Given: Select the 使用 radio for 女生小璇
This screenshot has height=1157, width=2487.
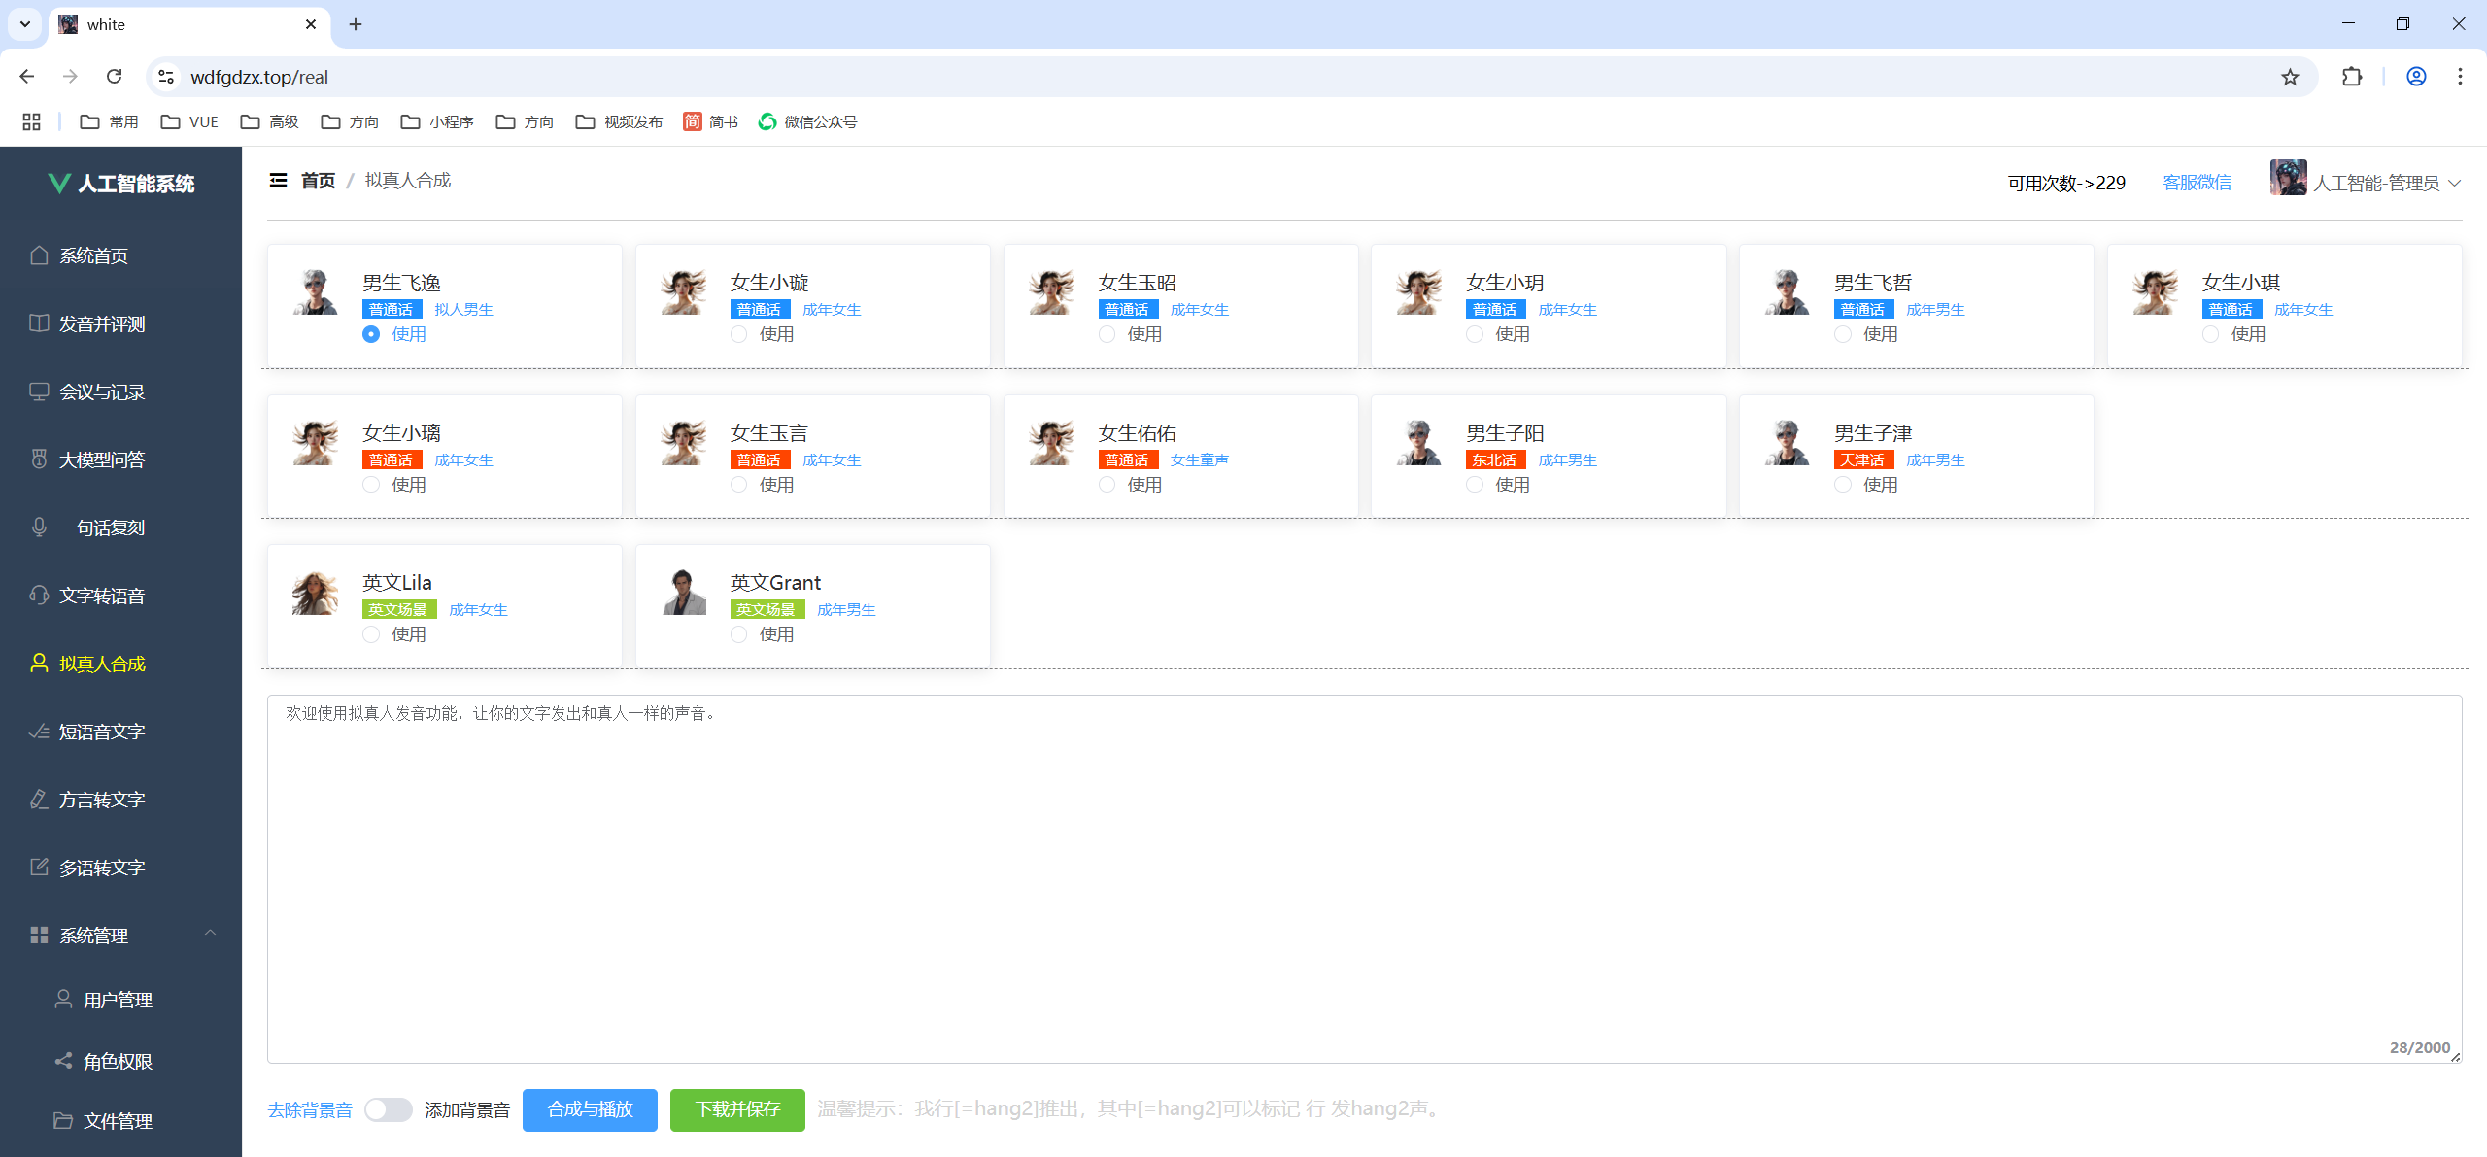Looking at the screenshot, I should pyautogui.click(x=739, y=334).
